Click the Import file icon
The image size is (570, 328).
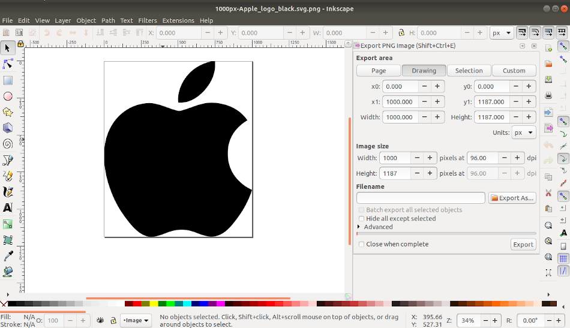click(548, 112)
